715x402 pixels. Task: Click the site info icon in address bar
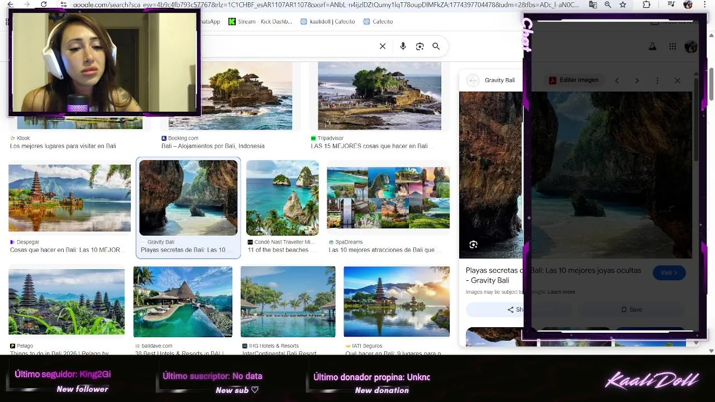64,4
